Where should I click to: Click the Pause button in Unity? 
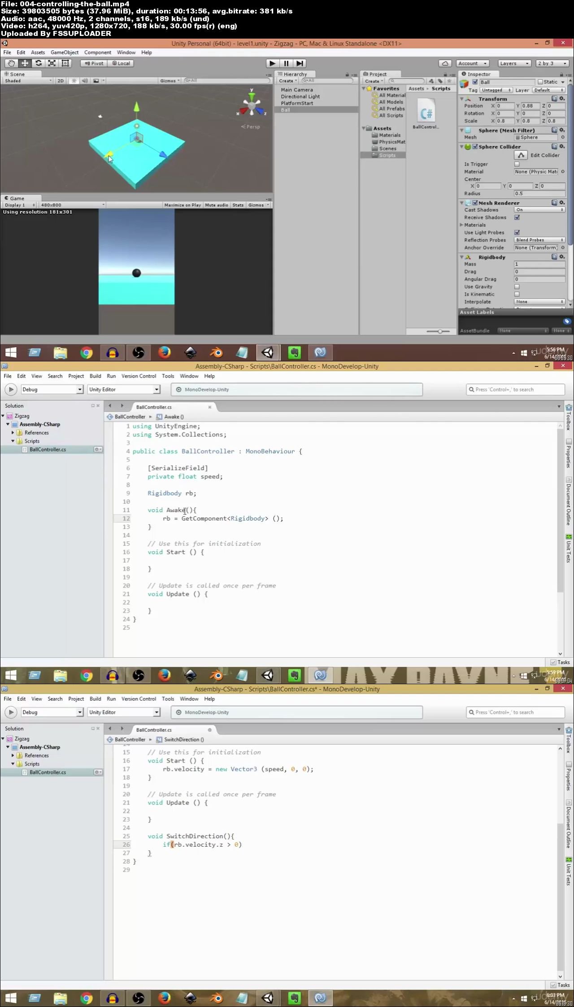point(286,63)
